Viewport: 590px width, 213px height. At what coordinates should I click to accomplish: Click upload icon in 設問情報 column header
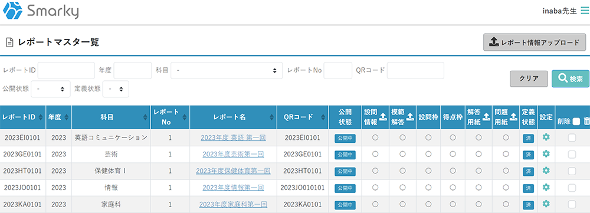pos(383,117)
